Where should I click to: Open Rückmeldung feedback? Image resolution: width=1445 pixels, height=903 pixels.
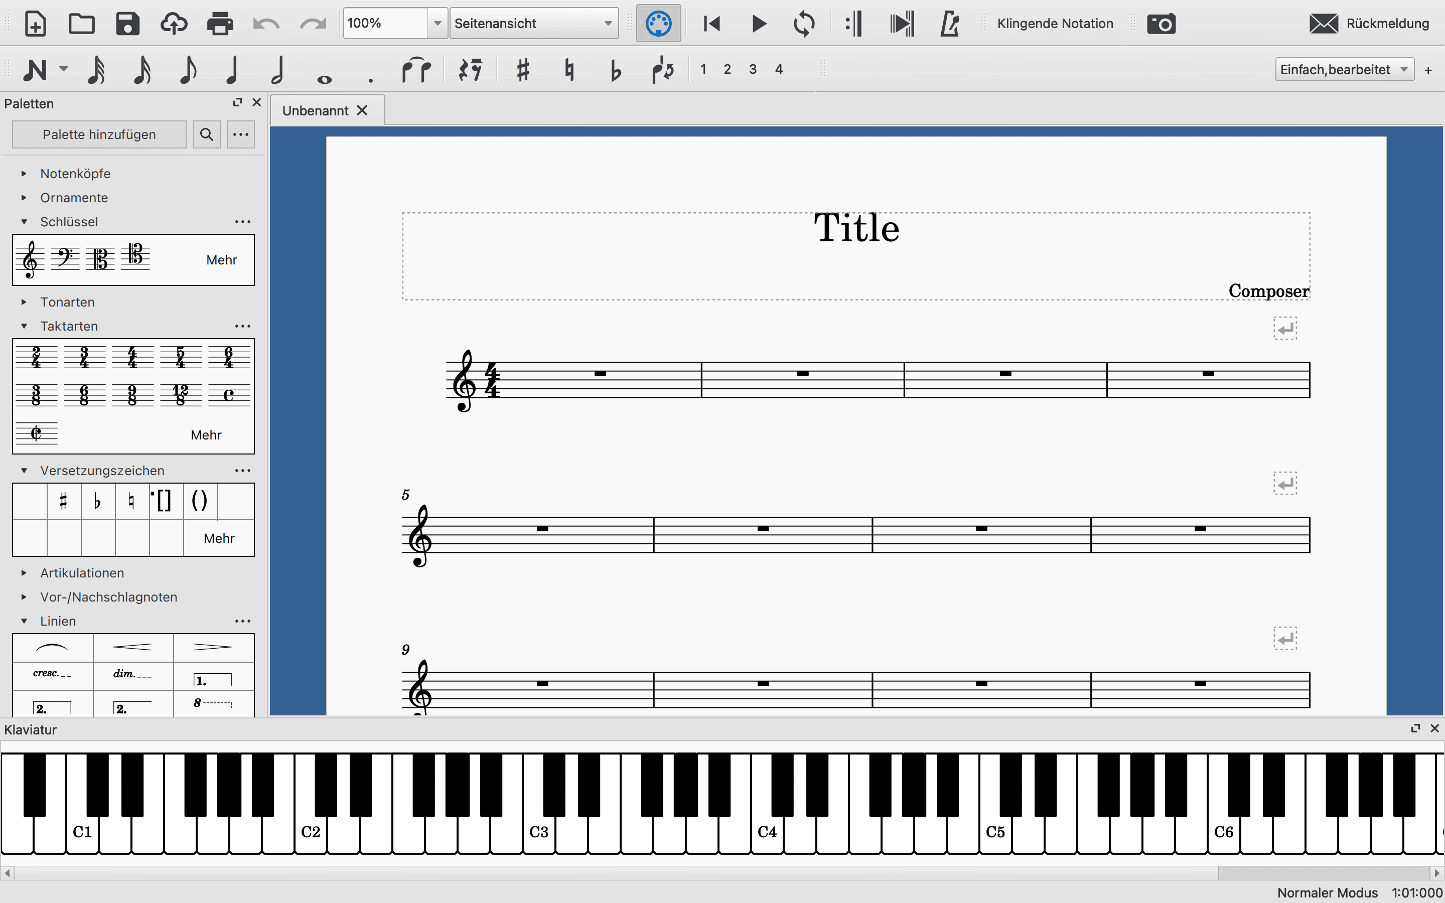[1369, 24]
